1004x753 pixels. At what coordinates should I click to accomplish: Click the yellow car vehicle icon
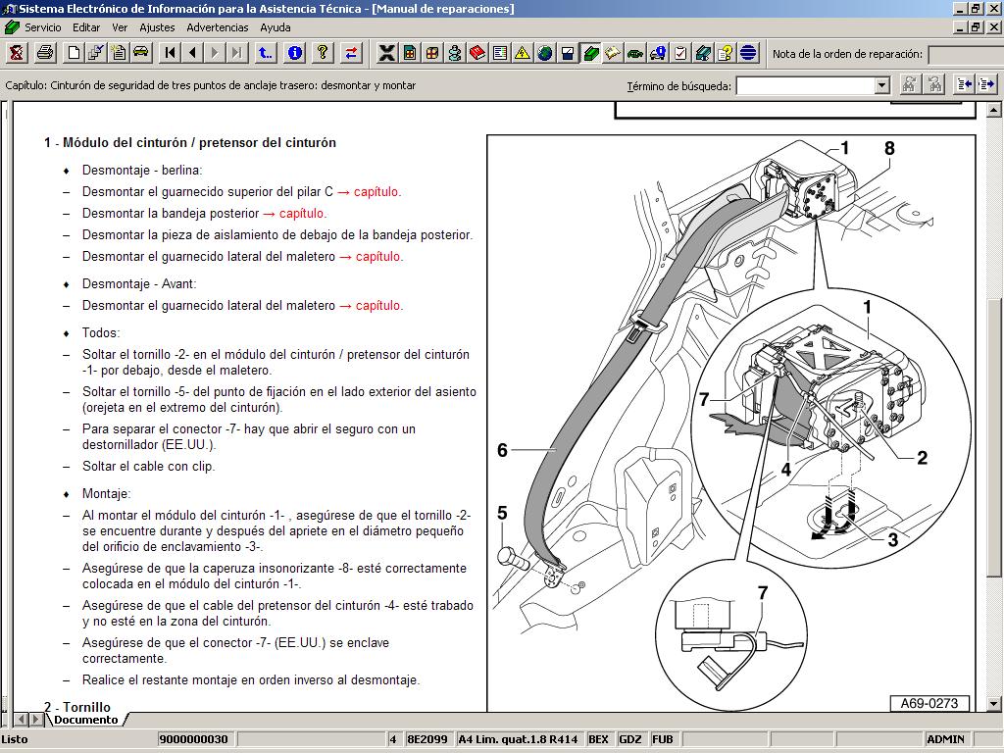pos(141,53)
